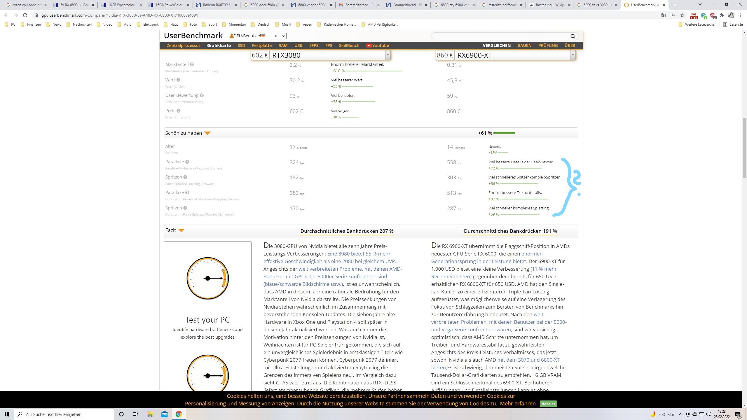Collapse the Fazit section arrow

181,230
